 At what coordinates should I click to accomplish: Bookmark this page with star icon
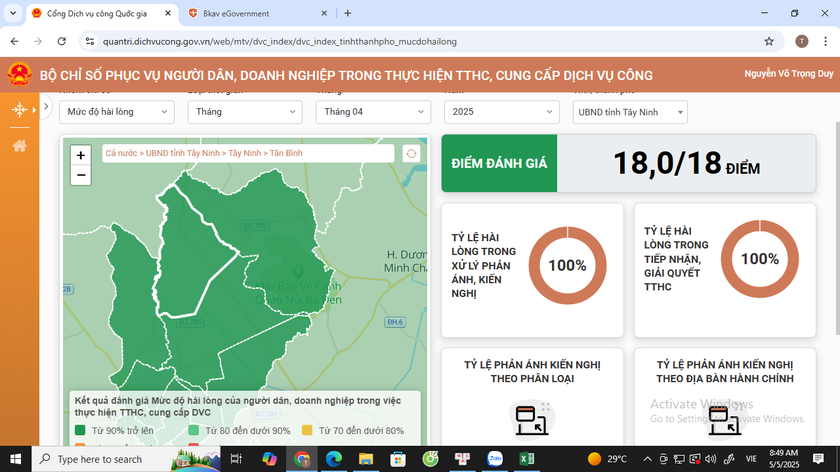point(769,41)
